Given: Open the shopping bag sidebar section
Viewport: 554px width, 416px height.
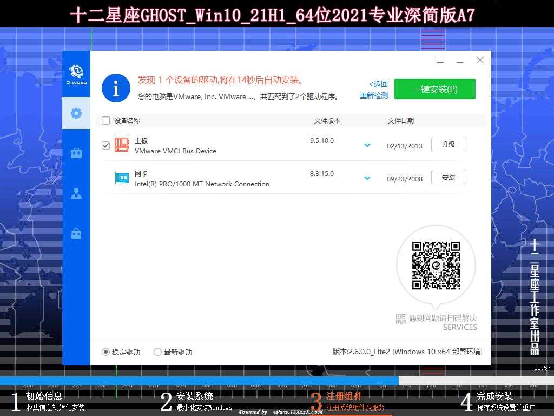Looking at the screenshot, I should pos(76,233).
